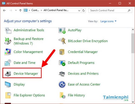Open the Credential Manager link
The height and width of the screenshot is (104, 135).
(x=83, y=52)
